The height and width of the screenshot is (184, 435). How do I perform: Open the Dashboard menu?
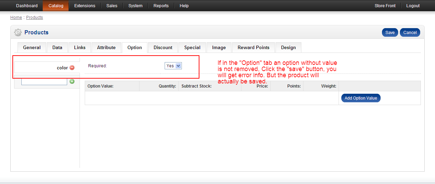click(x=27, y=6)
